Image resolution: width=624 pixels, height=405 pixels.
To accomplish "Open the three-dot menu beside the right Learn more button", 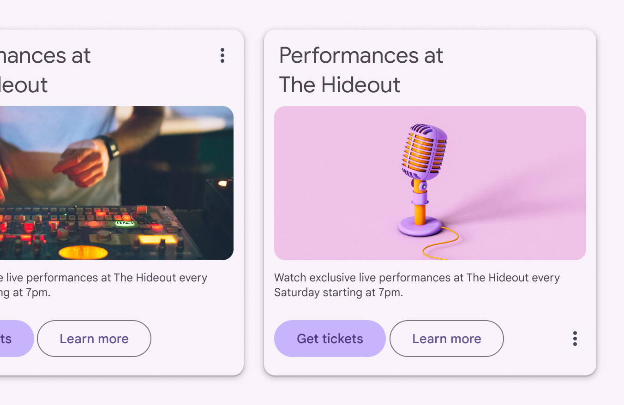I will click(x=575, y=339).
